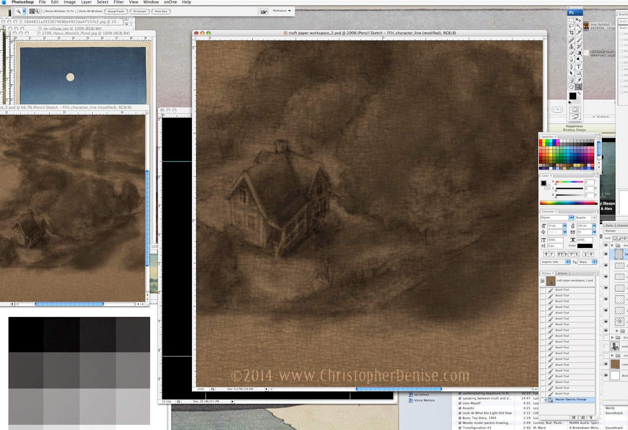This screenshot has width=628, height=430.
Task: Delete current state in History panel
Action: click(x=591, y=417)
